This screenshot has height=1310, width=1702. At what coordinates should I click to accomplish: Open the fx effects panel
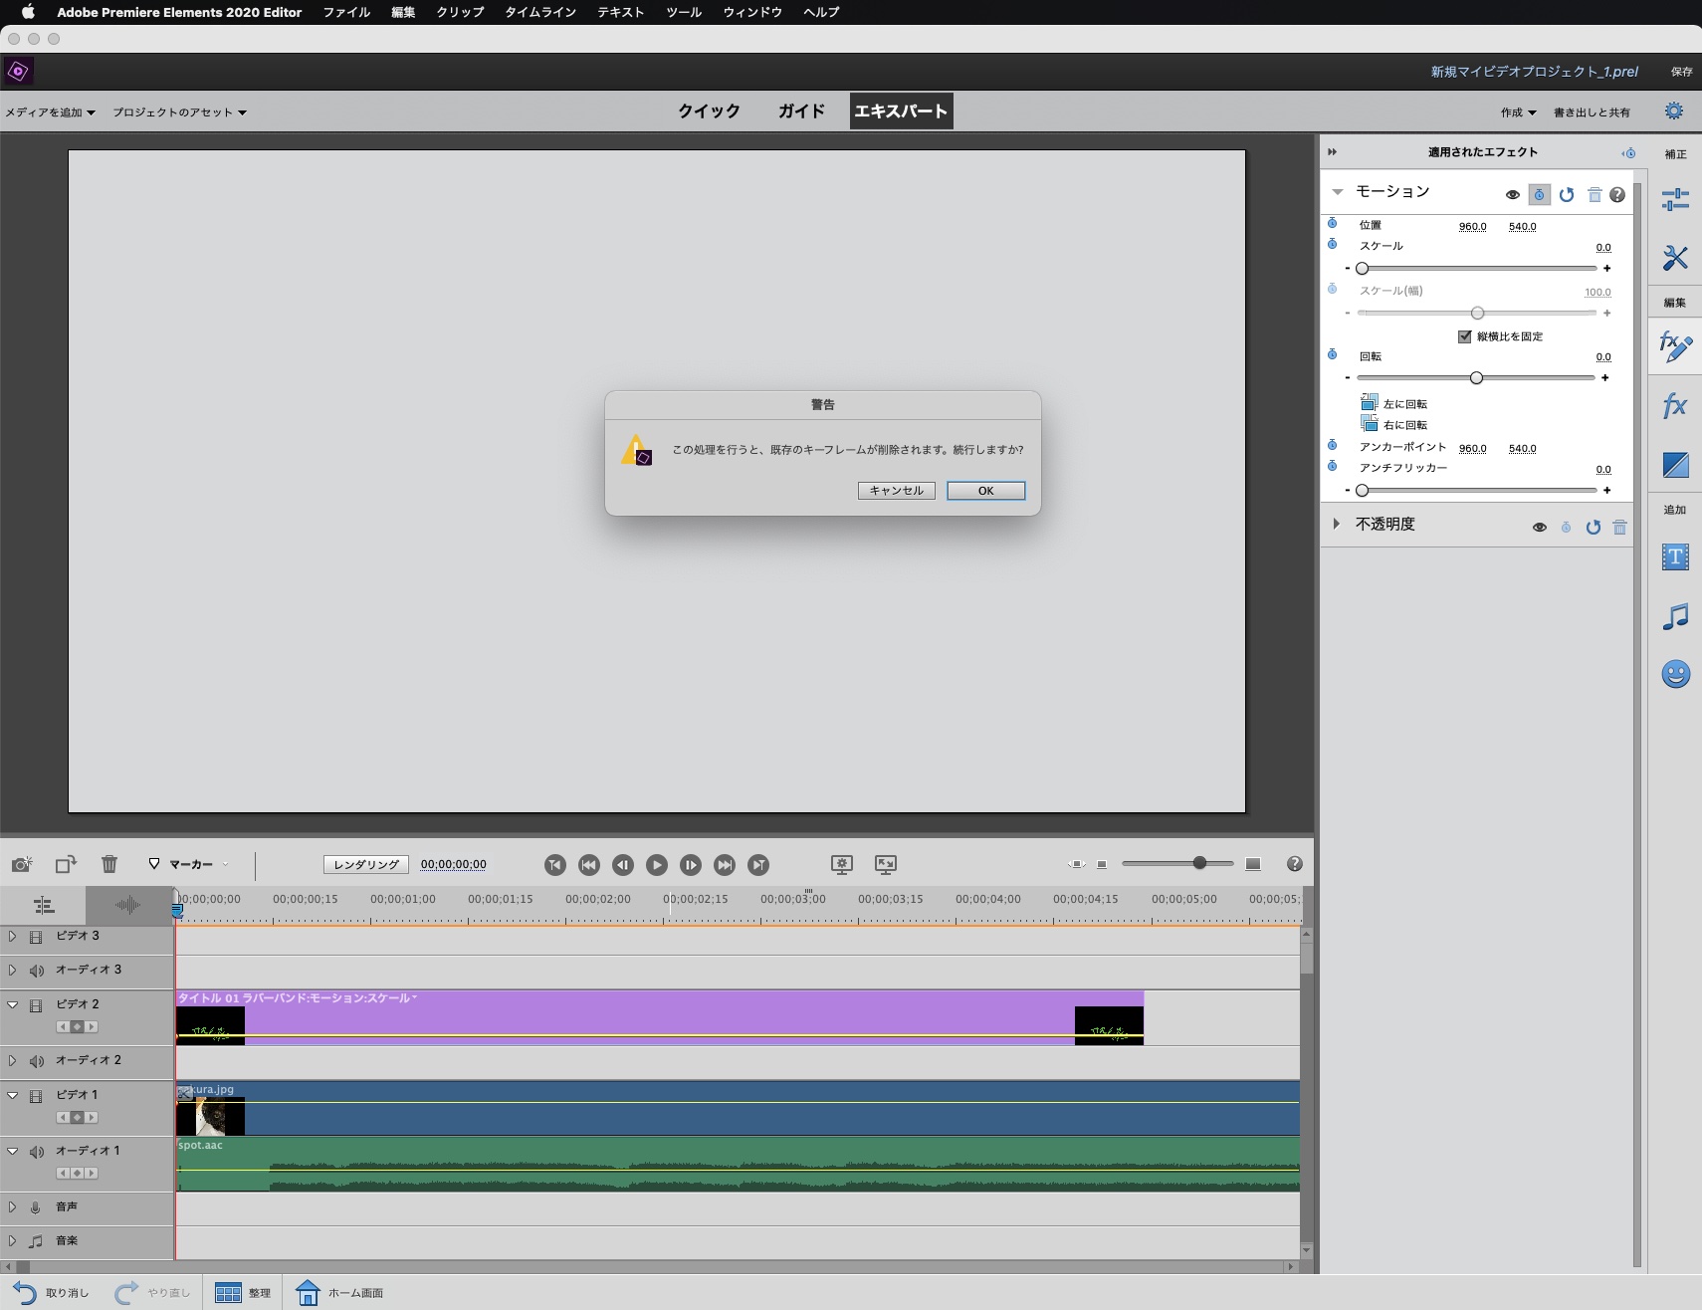[x=1675, y=405]
